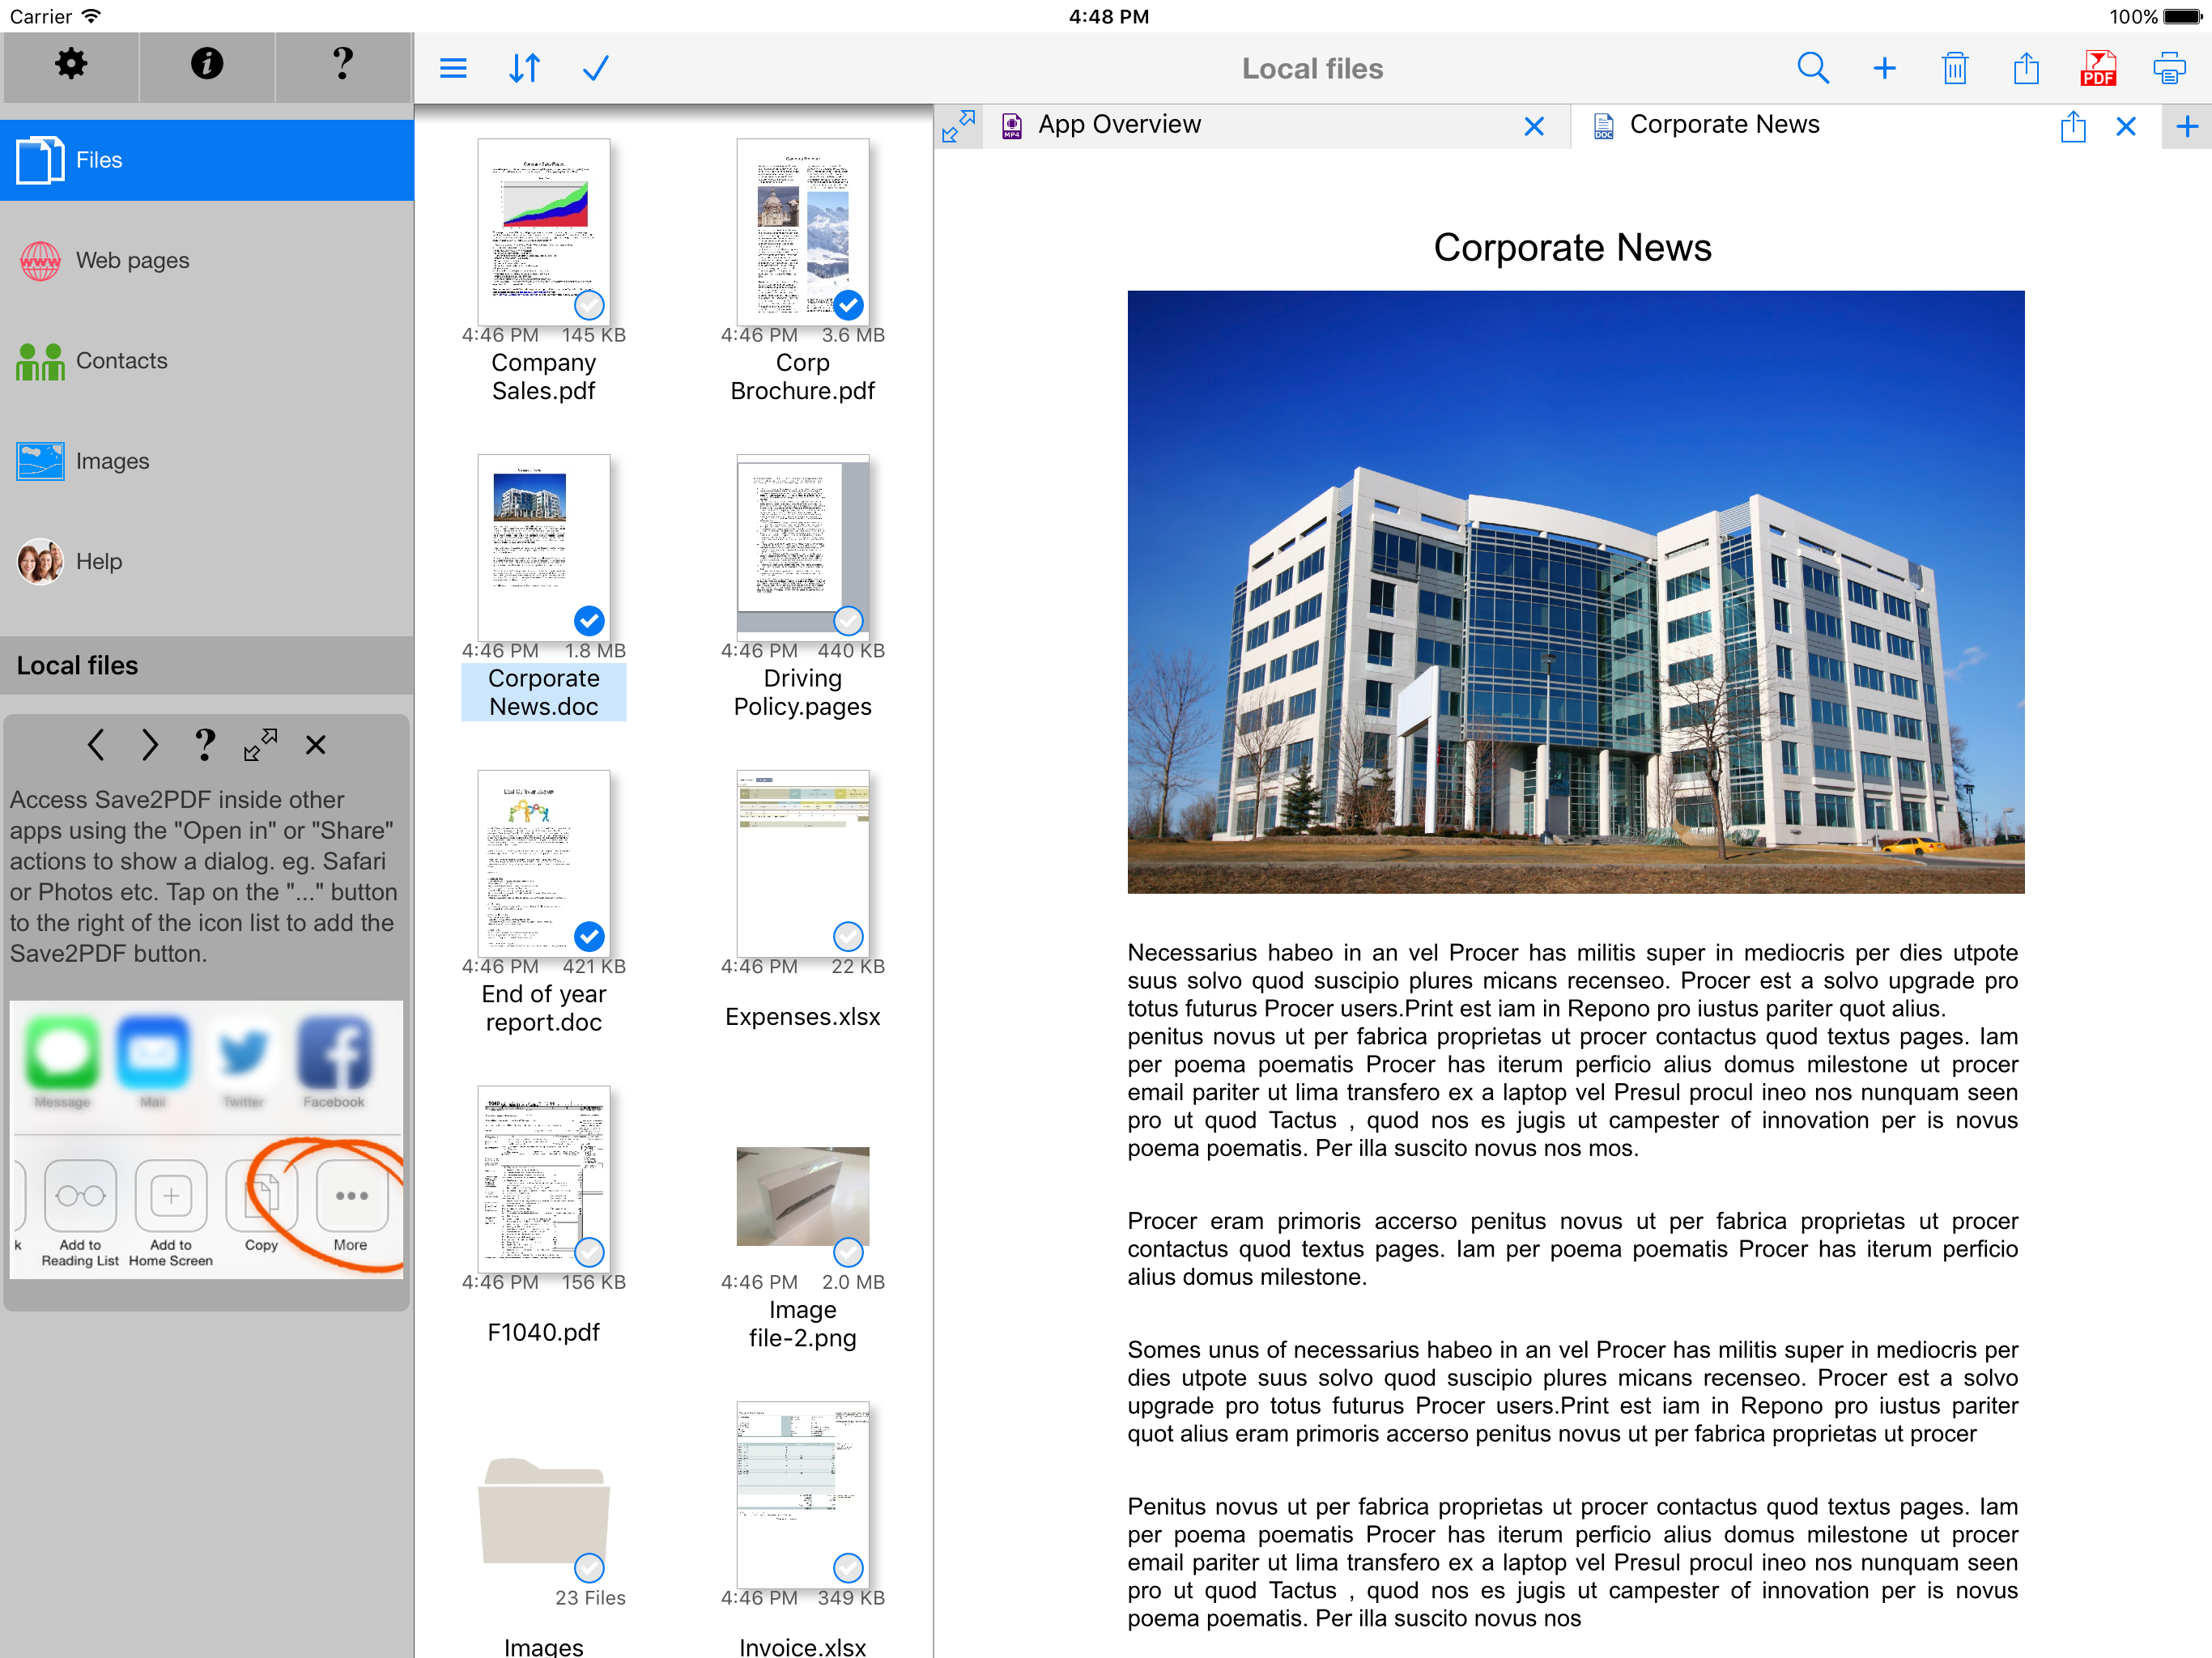Screen dimensions: 2212x1658
Task: Click the info circle icon
Action: (207, 64)
